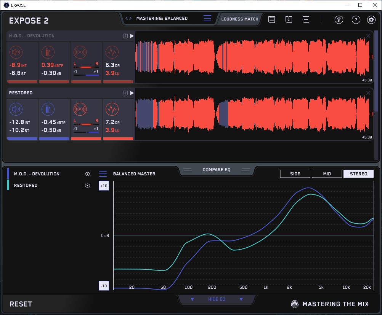Remove the Restored track
The image size is (382, 315).
pos(368,93)
